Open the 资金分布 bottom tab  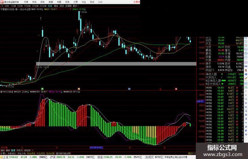click(22, 153)
